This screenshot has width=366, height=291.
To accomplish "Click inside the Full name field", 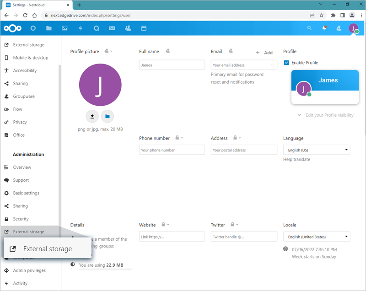I will point(172,65).
